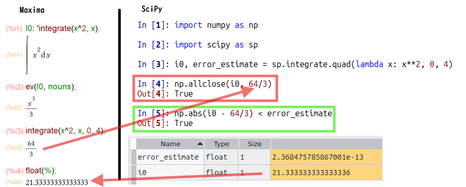Click the size 1 cell in the error_estimate row
Viewport: 466px width, 187px height.
point(255,157)
